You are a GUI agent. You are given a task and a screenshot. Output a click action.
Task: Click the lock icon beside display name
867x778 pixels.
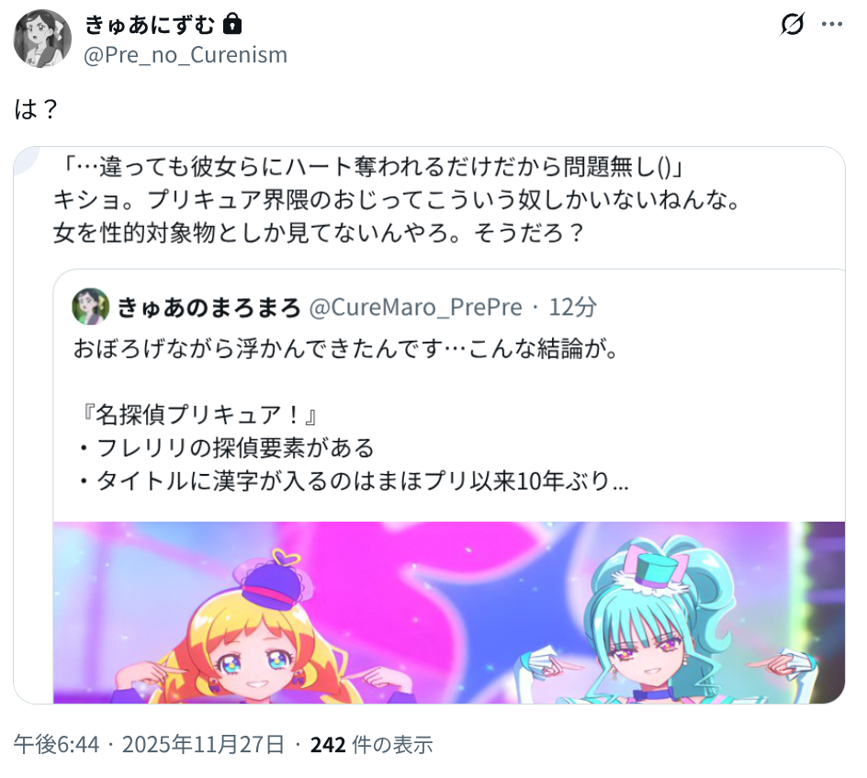click(x=232, y=24)
